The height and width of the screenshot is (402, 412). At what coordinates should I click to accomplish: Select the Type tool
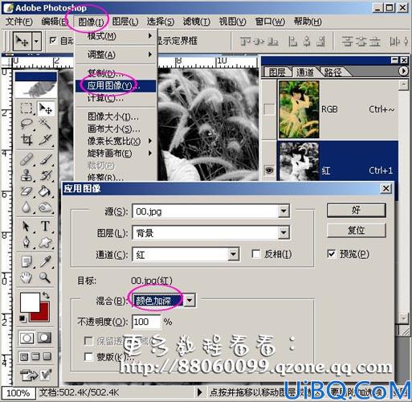[45, 226]
